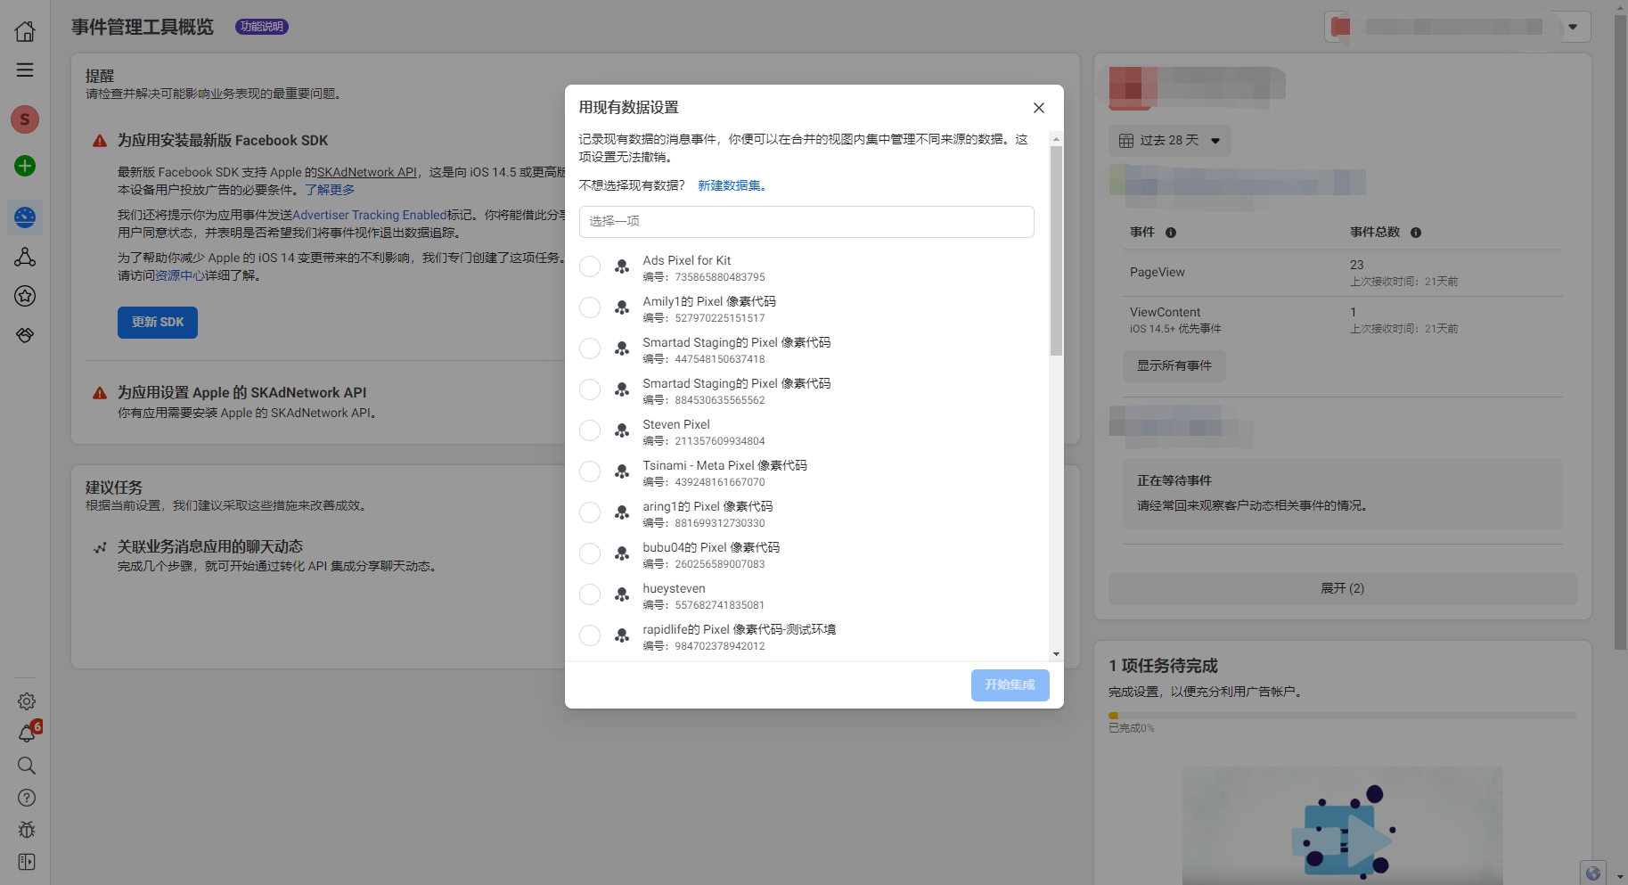Expand the account switcher at top right

pyautogui.click(x=1572, y=27)
